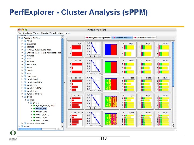
Task: Click the gyro.B3-gtc folder icon
Action: point(25,91)
